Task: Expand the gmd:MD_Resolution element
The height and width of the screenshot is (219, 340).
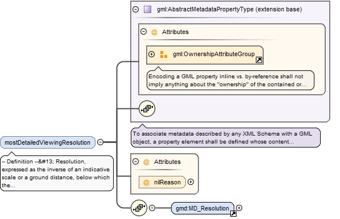Action: coord(239,208)
